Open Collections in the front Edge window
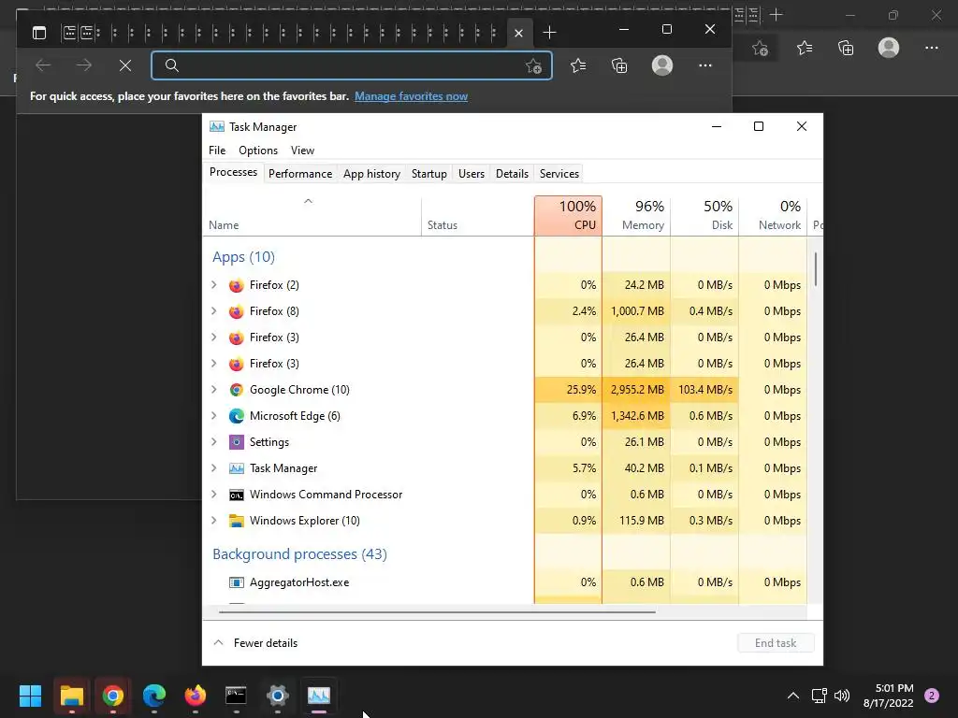The image size is (958, 718). click(619, 65)
